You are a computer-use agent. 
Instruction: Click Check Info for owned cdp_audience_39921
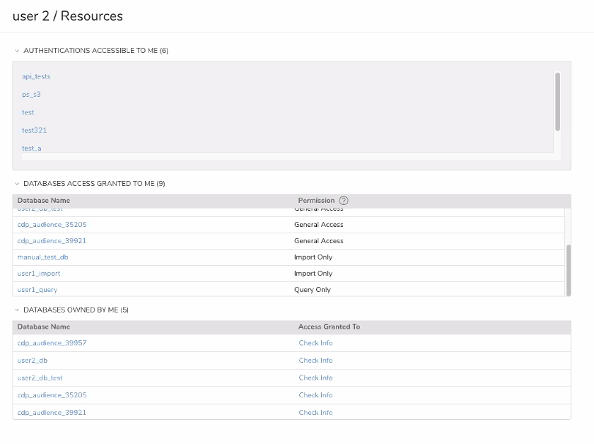315,412
